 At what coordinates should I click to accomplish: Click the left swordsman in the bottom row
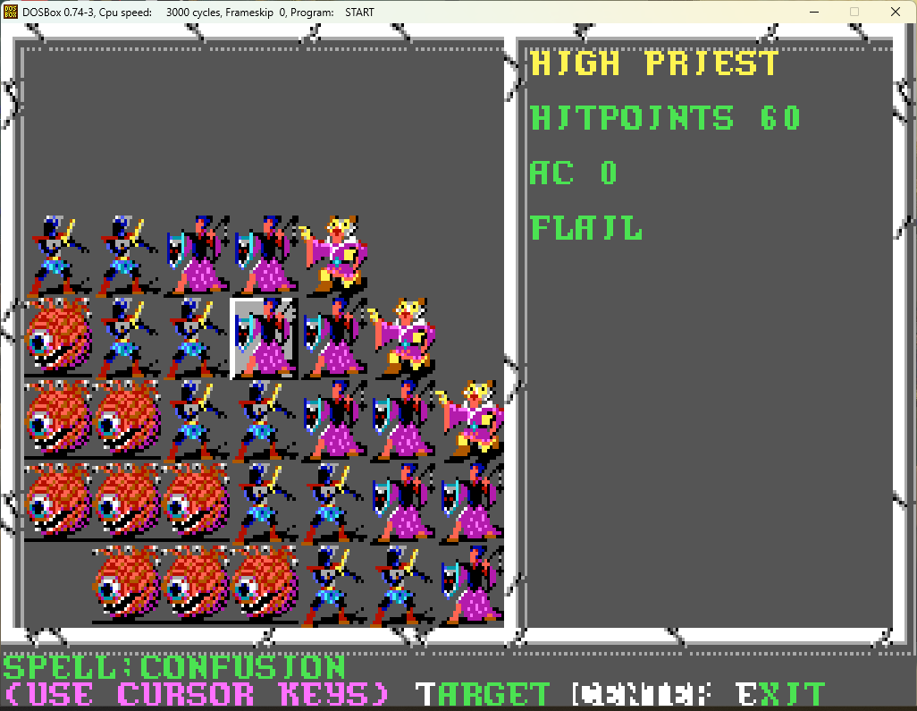click(x=333, y=586)
